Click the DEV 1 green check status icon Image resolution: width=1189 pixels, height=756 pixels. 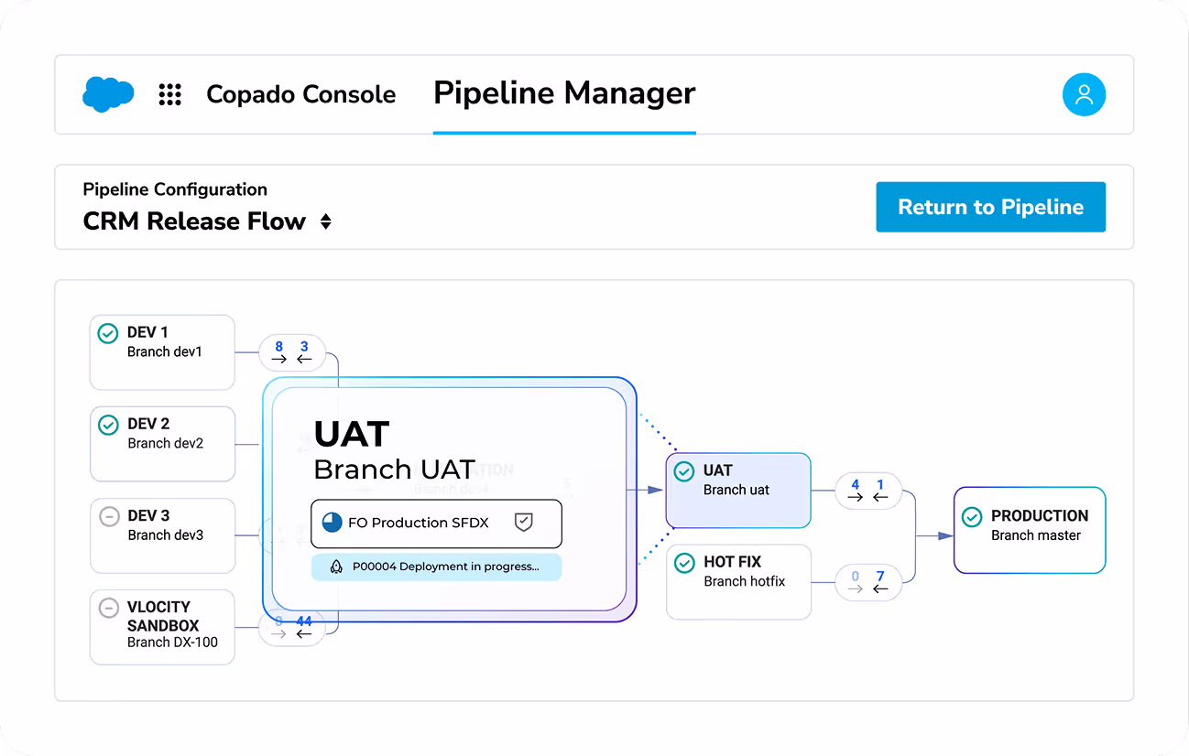(108, 333)
